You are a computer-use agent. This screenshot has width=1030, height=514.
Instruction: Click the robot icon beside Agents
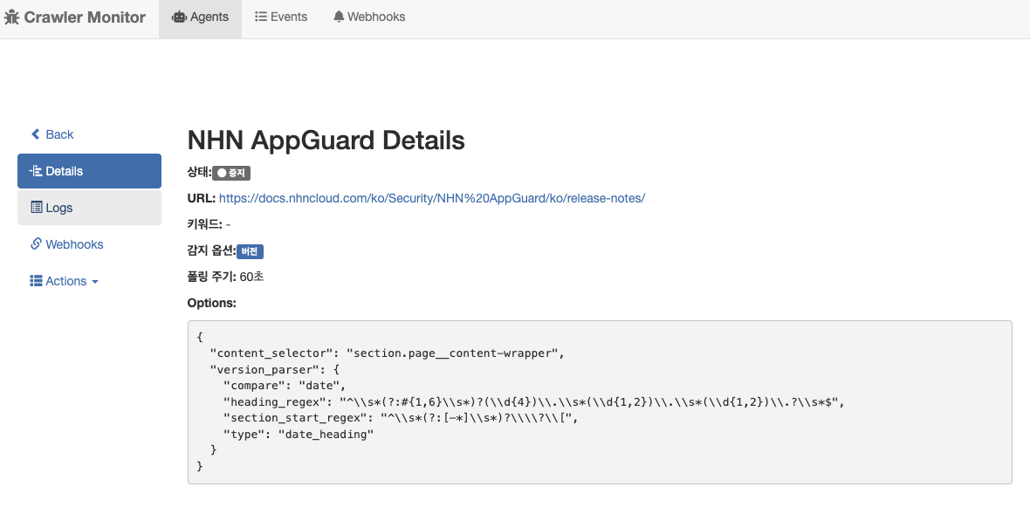[x=179, y=17]
